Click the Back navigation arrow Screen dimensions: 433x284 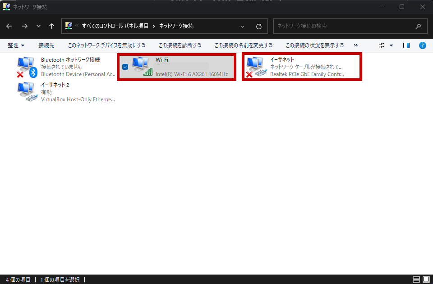9,26
